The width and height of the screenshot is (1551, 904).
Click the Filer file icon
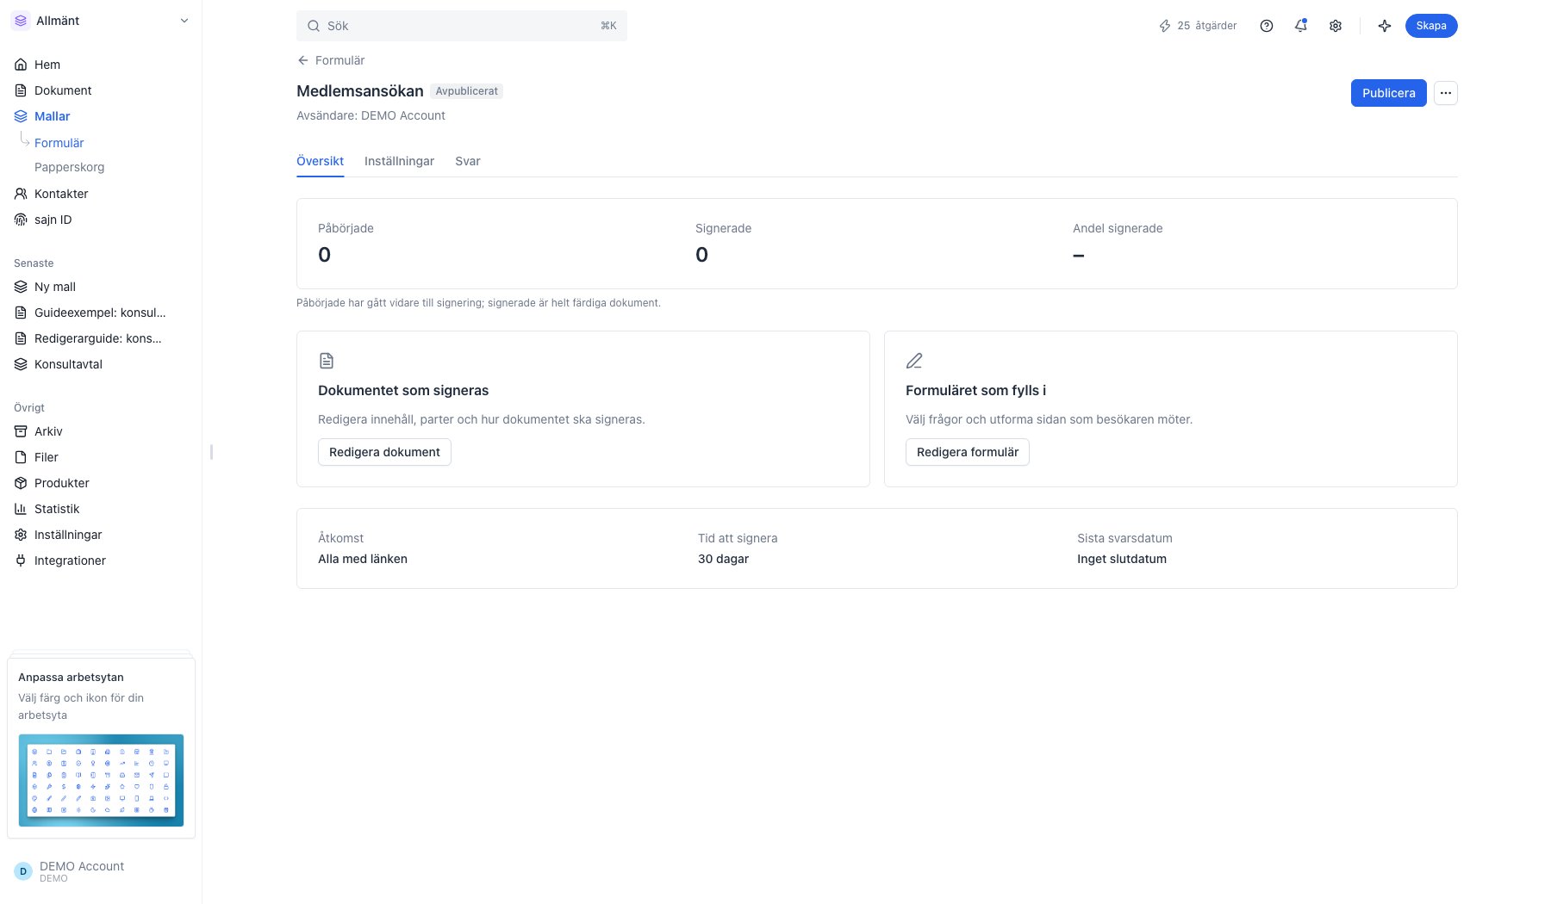21,457
